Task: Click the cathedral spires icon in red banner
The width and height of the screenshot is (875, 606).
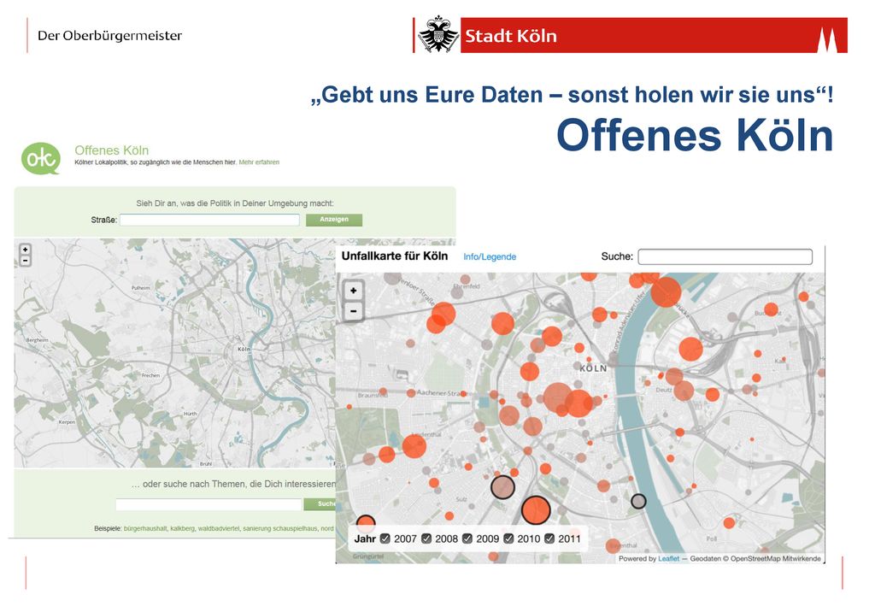Action: 828,39
